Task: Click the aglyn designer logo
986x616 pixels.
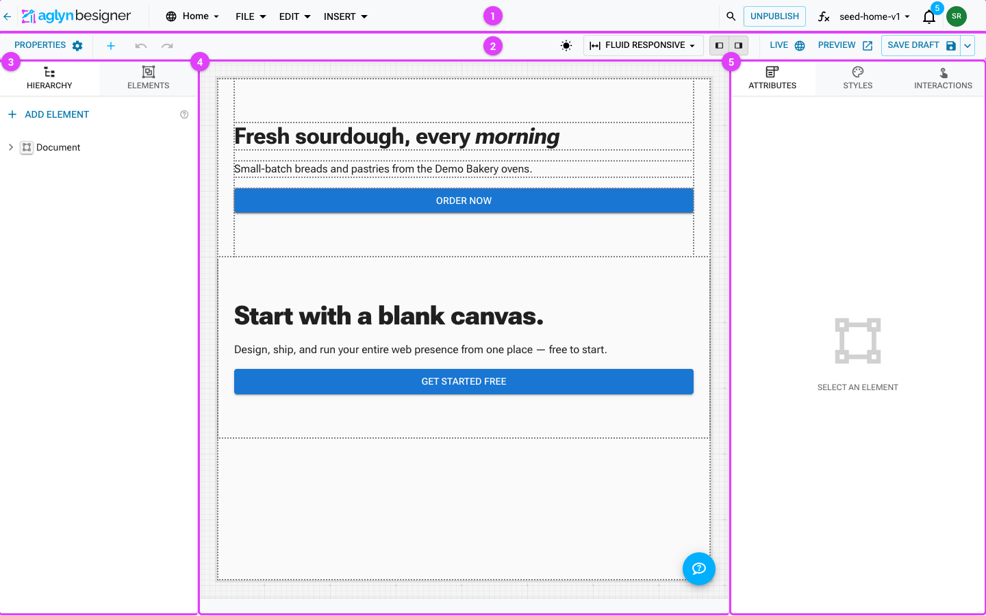Action: click(x=76, y=16)
